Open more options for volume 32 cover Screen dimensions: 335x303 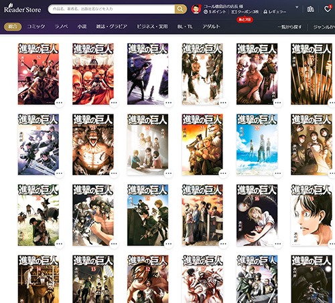[59, 103]
